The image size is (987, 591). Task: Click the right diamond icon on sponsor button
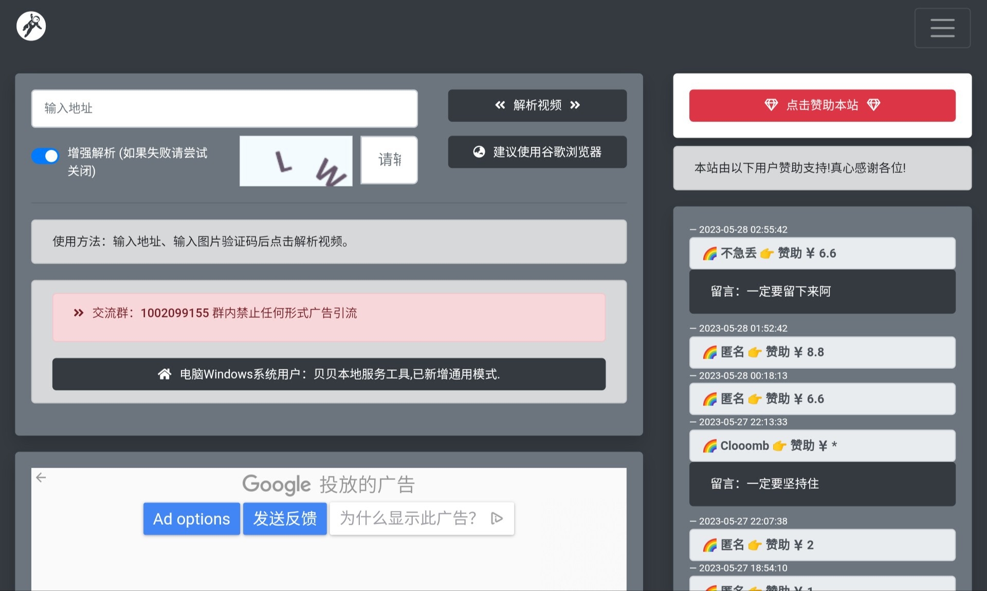pyautogui.click(x=873, y=105)
